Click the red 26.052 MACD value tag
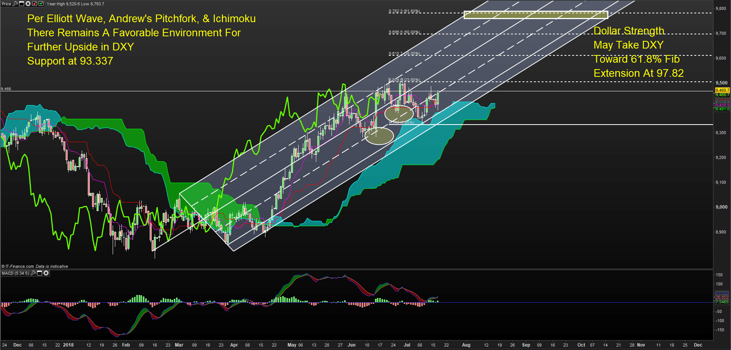 point(722,297)
